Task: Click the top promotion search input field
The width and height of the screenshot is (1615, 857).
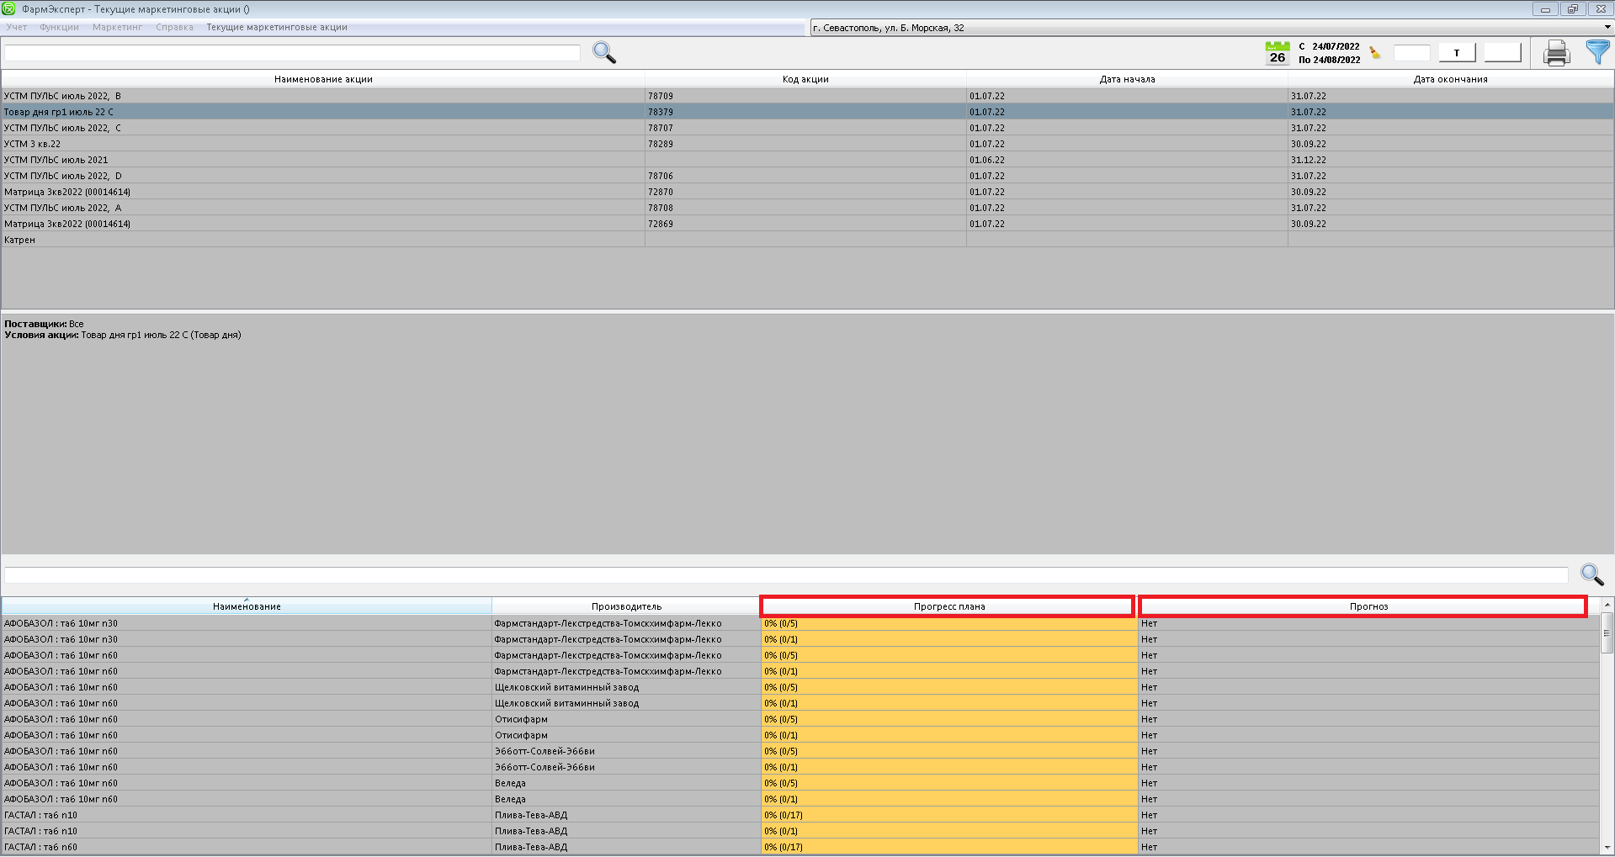Action: [x=292, y=53]
